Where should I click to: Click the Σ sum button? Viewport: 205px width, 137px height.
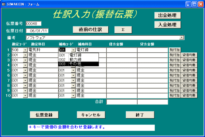[x=123, y=29]
